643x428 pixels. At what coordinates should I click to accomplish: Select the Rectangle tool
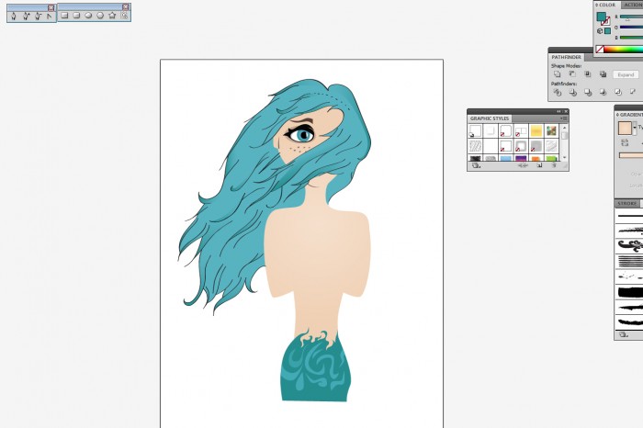(64, 16)
